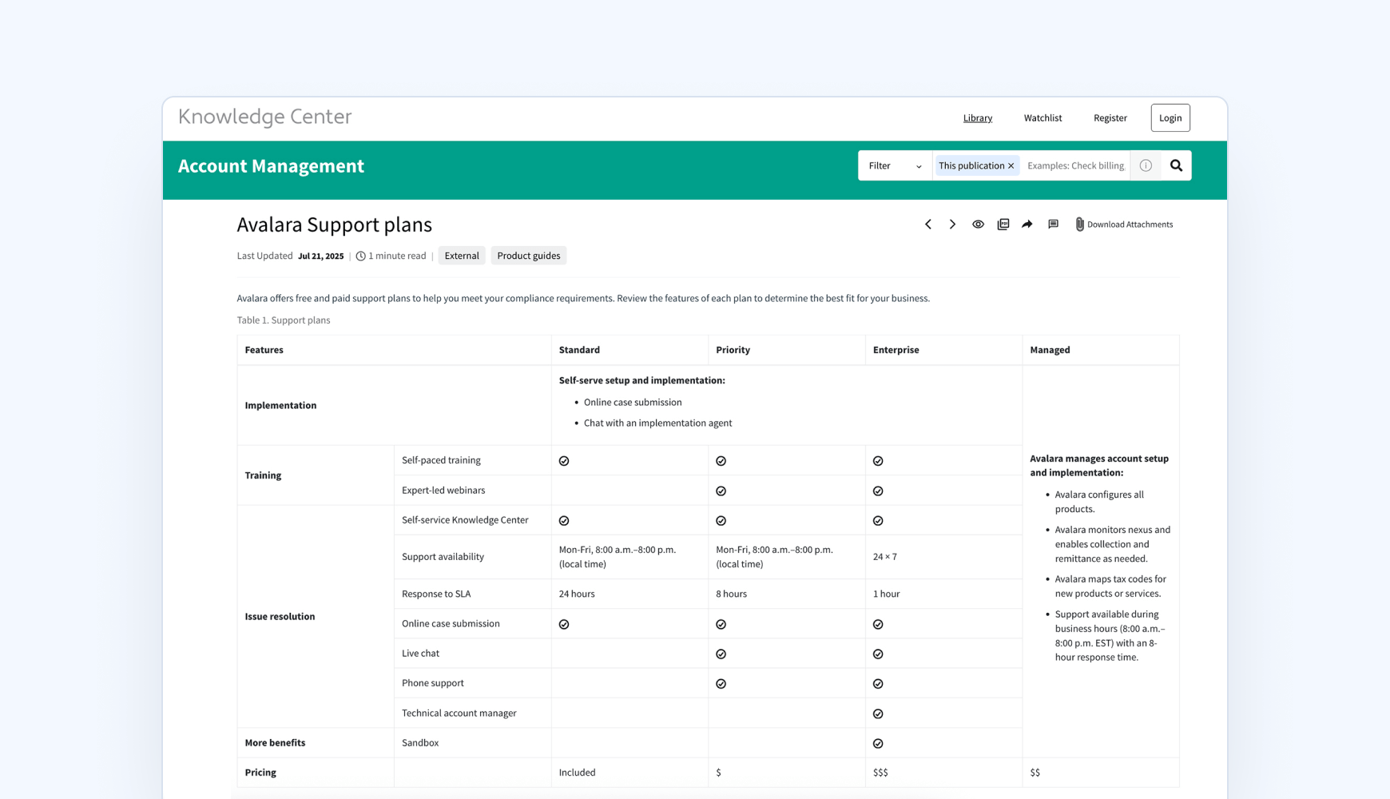Click the Download Attachments paperclip icon
Screen dimensions: 1390x799
[x=1080, y=225]
